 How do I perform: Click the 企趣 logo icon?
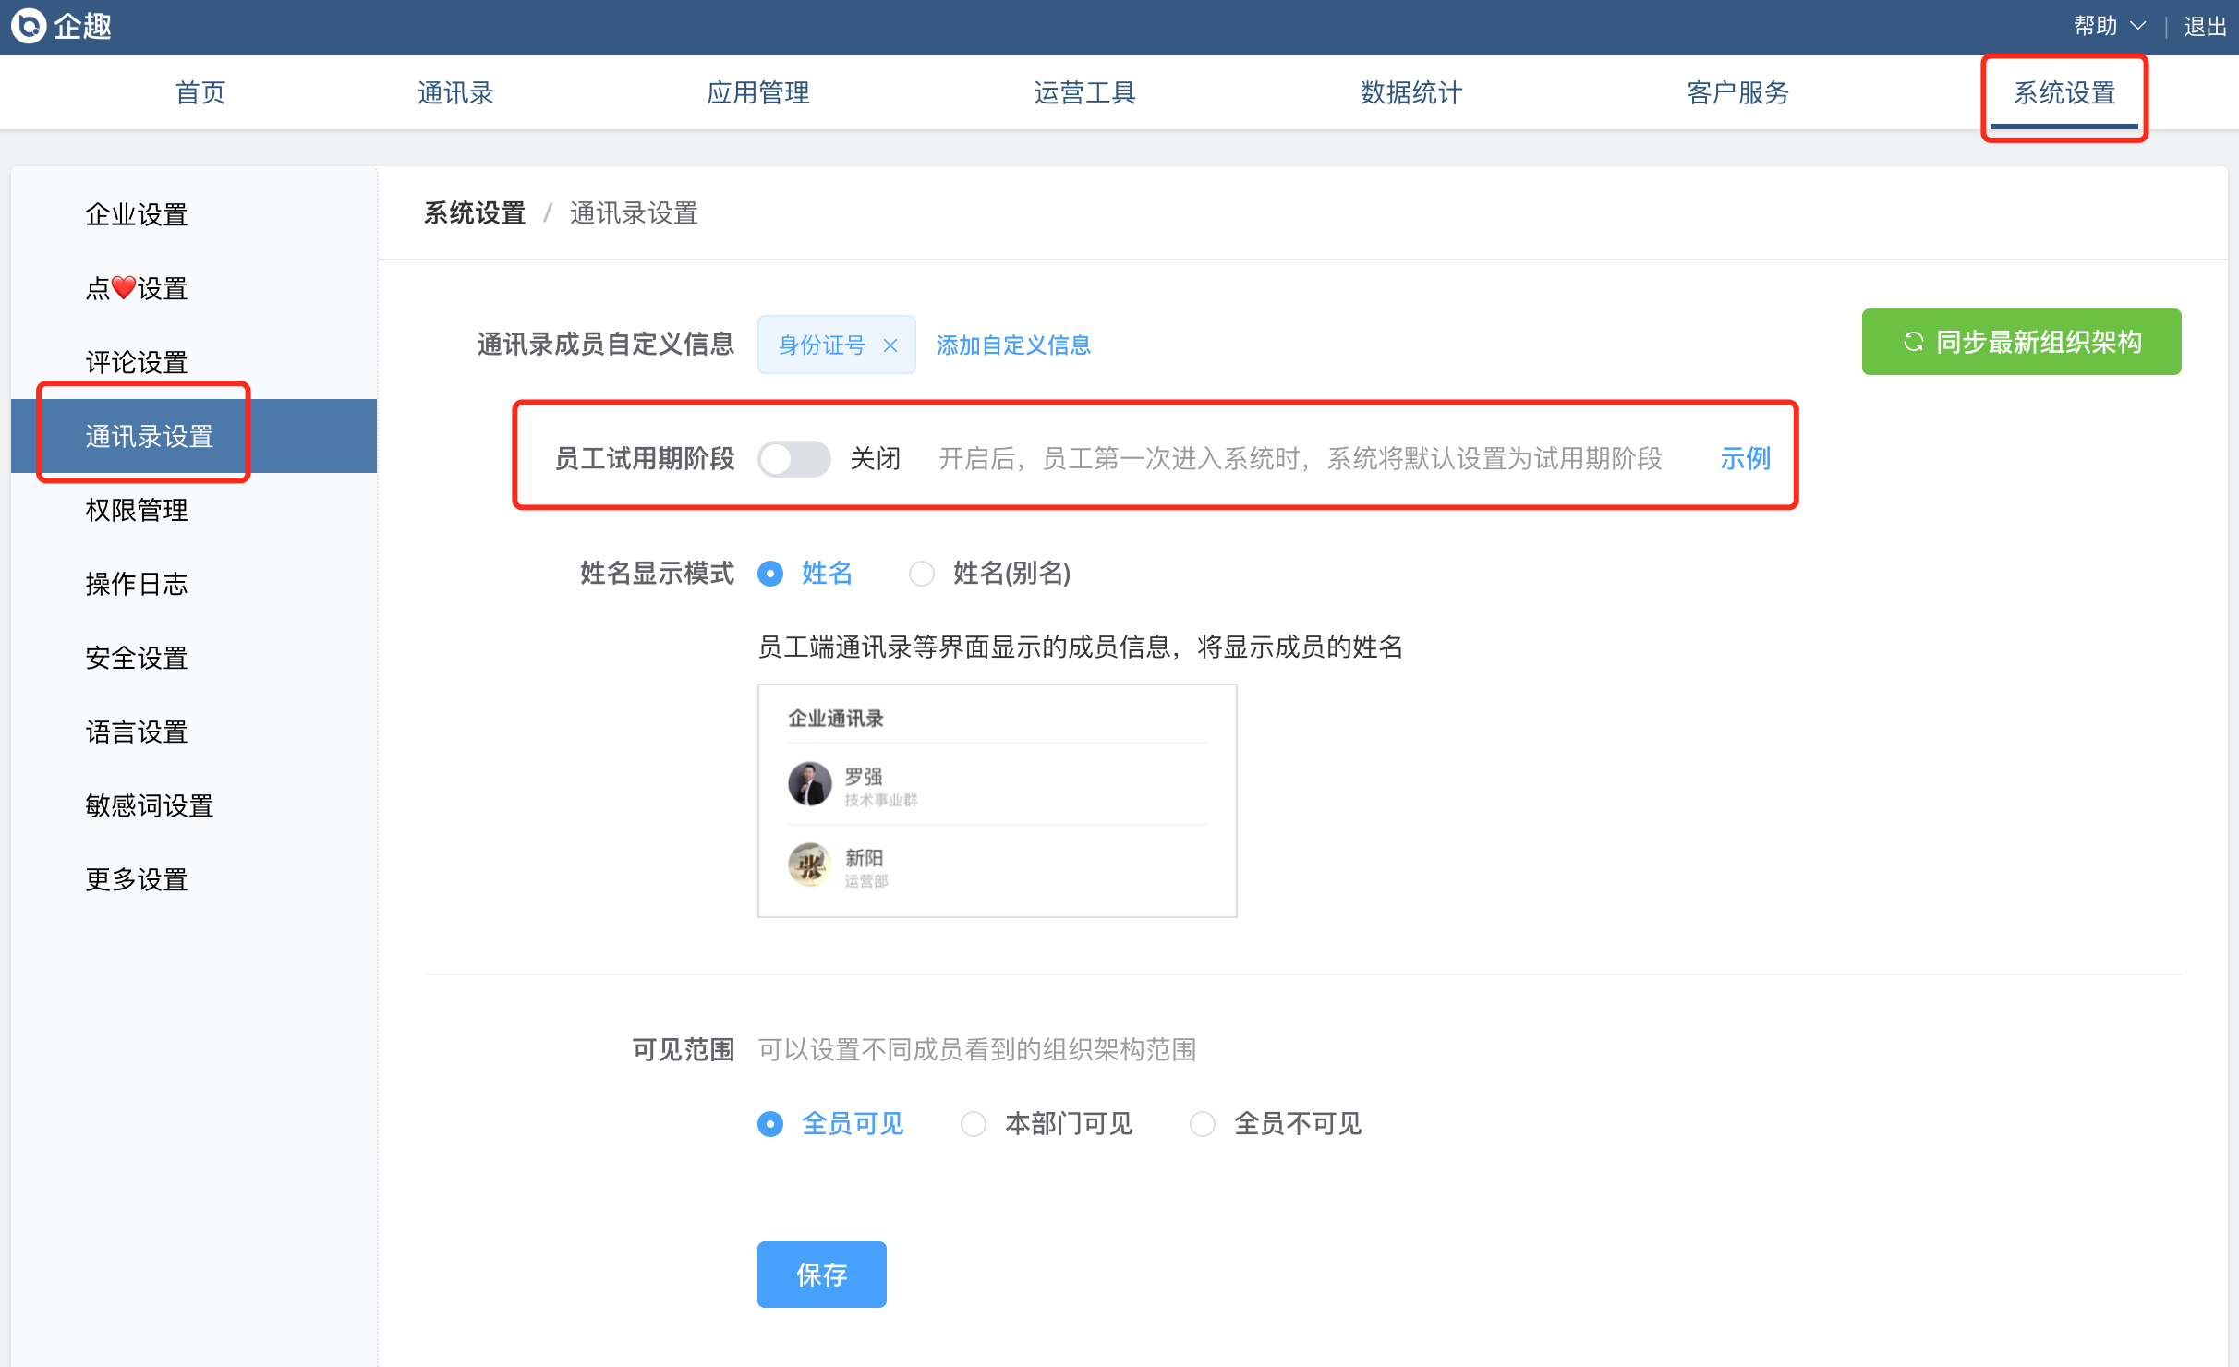[29, 26]
